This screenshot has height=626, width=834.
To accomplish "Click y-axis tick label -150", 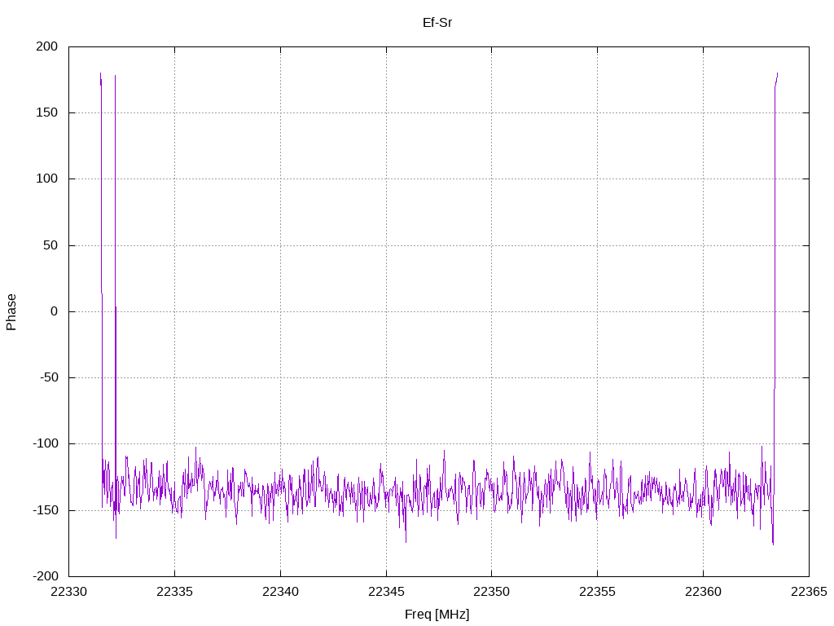I will pyautogui.click(x=46, y=510).
